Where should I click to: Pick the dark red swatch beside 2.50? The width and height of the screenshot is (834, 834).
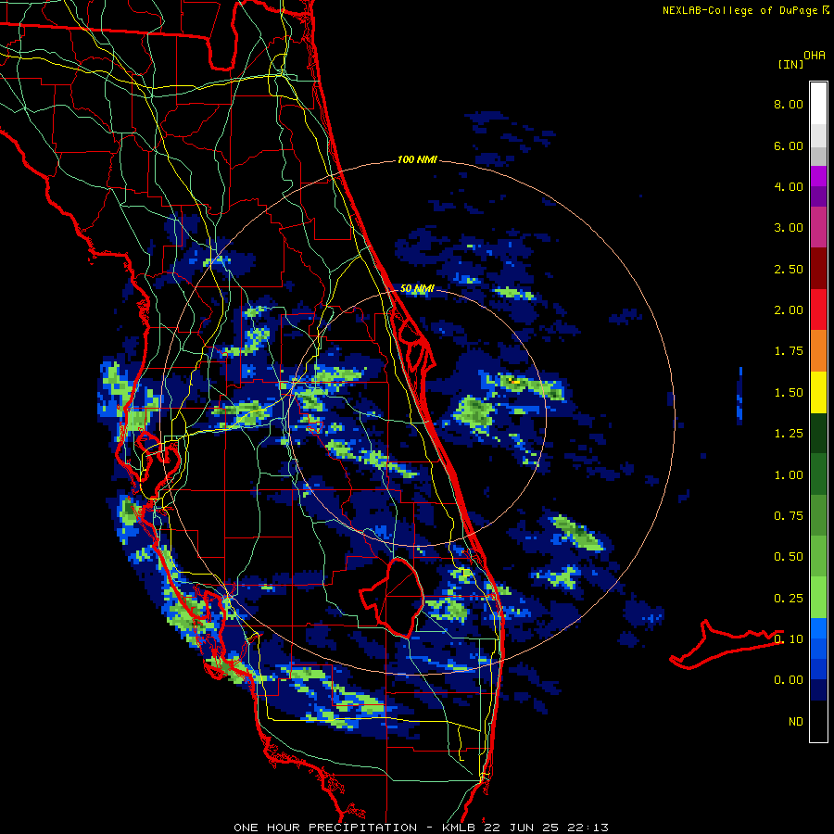click(x=818, y=269)
